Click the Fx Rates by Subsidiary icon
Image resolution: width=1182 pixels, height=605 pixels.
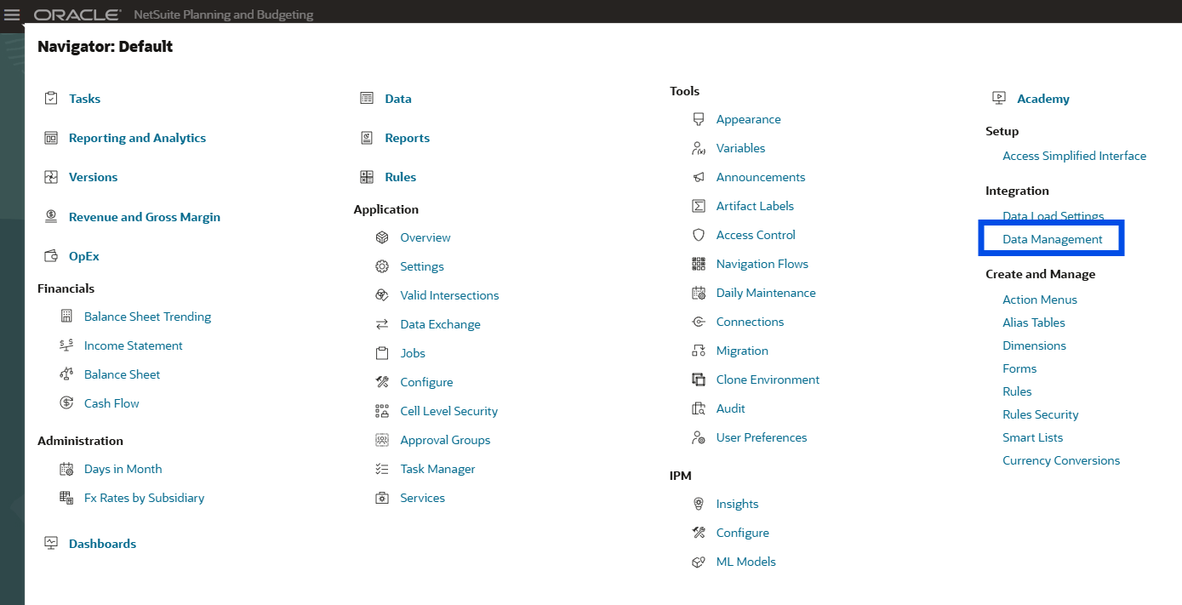(x=66, y=498)
